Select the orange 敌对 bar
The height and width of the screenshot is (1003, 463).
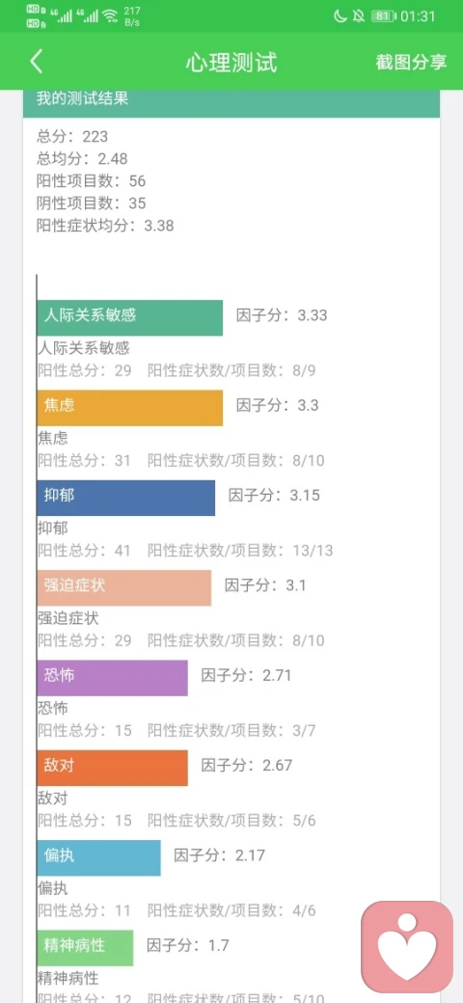[x=113, y=769]
